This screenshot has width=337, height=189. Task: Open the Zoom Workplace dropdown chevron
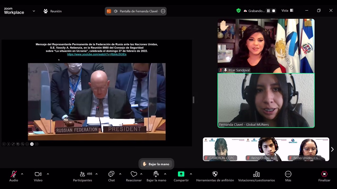[x=34, y=11]
